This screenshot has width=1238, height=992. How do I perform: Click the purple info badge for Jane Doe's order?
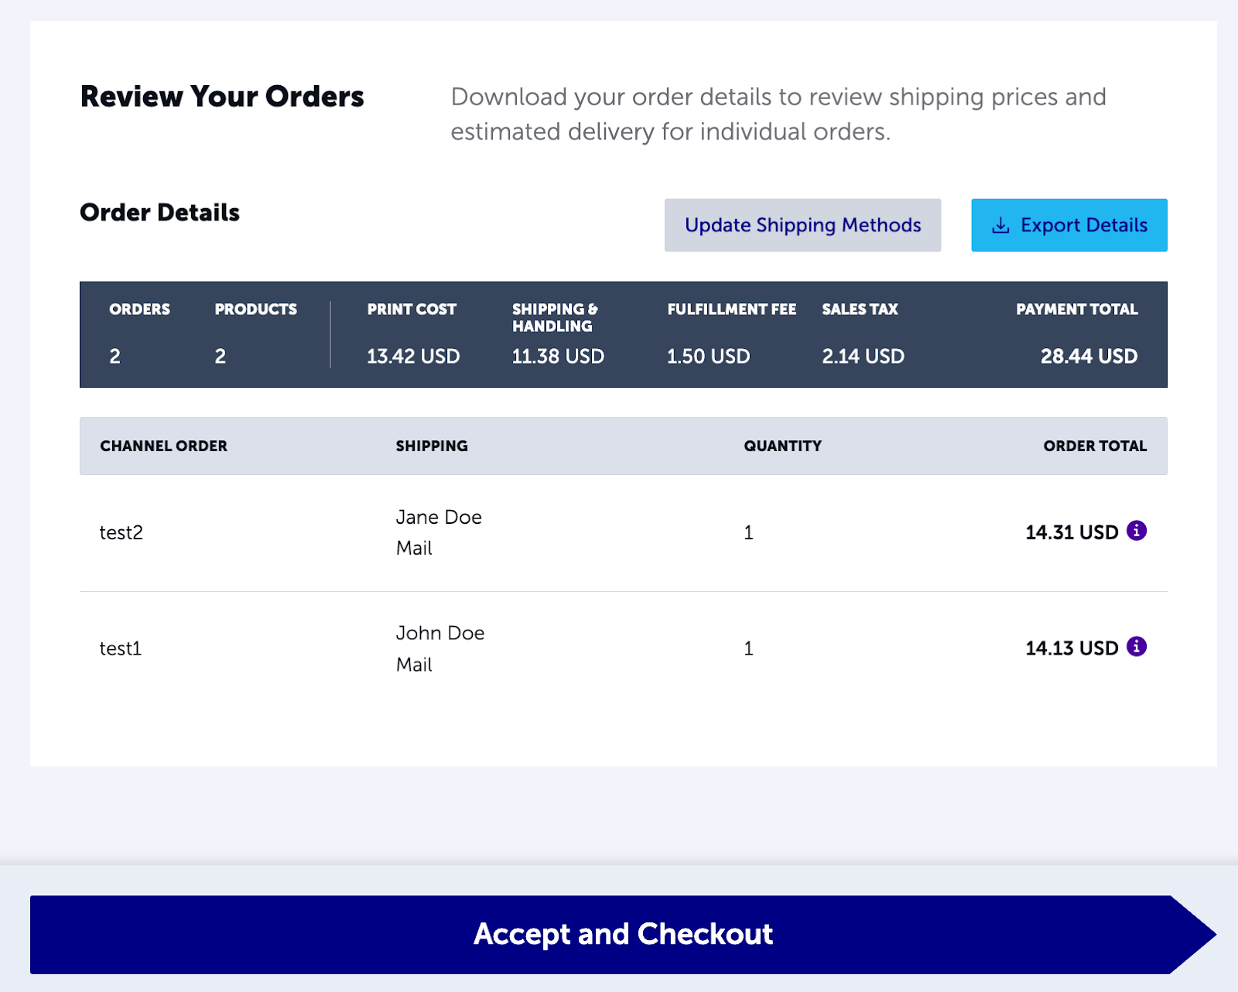[x=1136, y=532]
